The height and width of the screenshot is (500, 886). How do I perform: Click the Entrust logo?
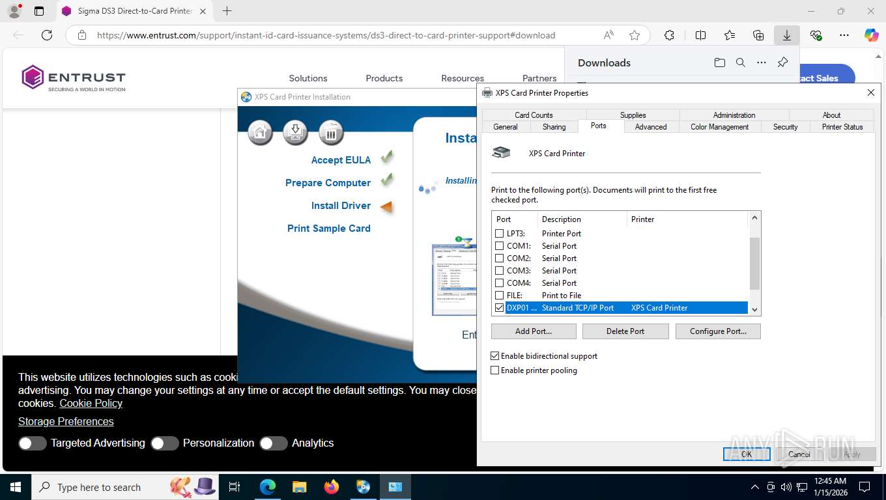coord(73,78)
